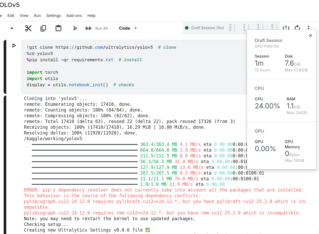Click the HDD usage meter
Viewport: 319px width, 234px height.
[232, 28]
